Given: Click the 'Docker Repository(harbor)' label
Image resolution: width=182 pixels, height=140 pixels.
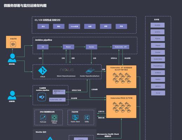Looking at the screenshot, I should (x=90, y=76).
